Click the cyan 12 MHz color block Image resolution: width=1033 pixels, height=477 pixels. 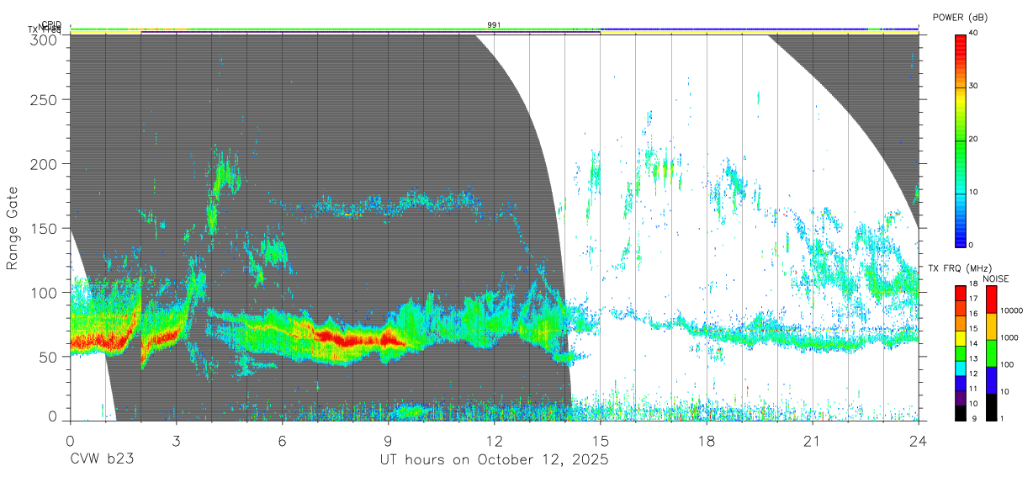tap(960, 368)
